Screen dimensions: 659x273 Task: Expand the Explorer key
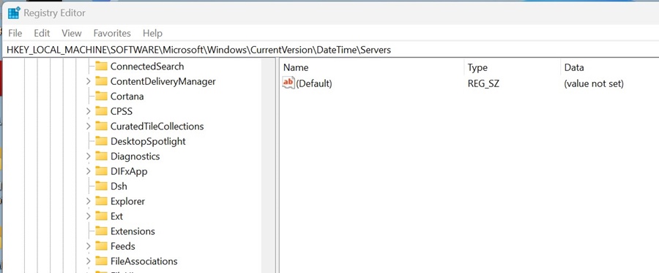[x=89, y=201]
